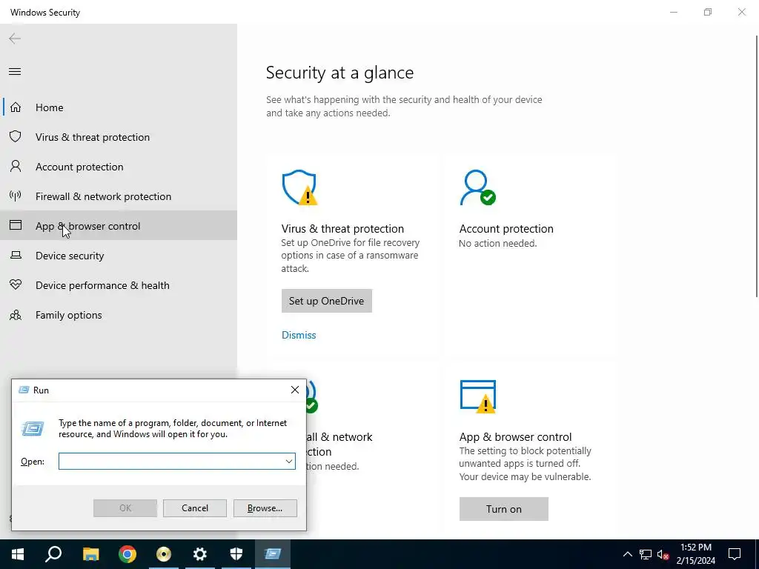Open taskbar search magnifier
Viewport: 759px width, 569px height.
(x=53, y=554)
